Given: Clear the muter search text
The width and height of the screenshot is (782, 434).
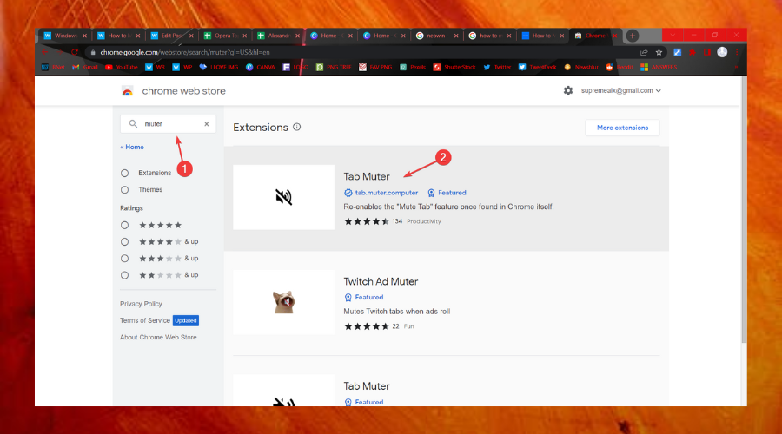Looking at the screenshot, I should click(207, 124).
